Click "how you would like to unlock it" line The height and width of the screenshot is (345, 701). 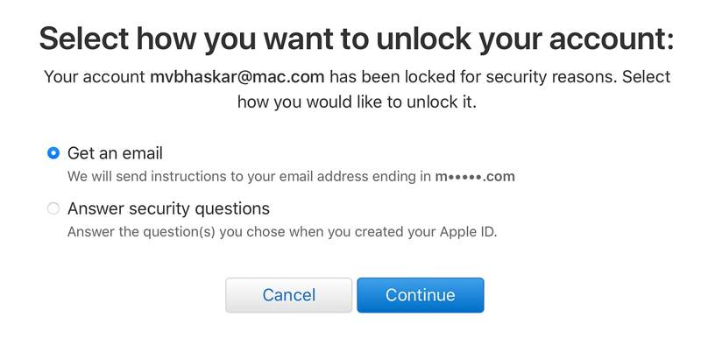click(357, 102)
